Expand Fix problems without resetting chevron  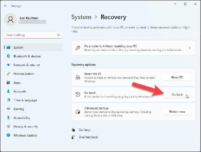pyautogui.click(x=190, y=48)
